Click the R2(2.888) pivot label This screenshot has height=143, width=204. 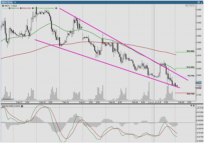click(191, 51)
